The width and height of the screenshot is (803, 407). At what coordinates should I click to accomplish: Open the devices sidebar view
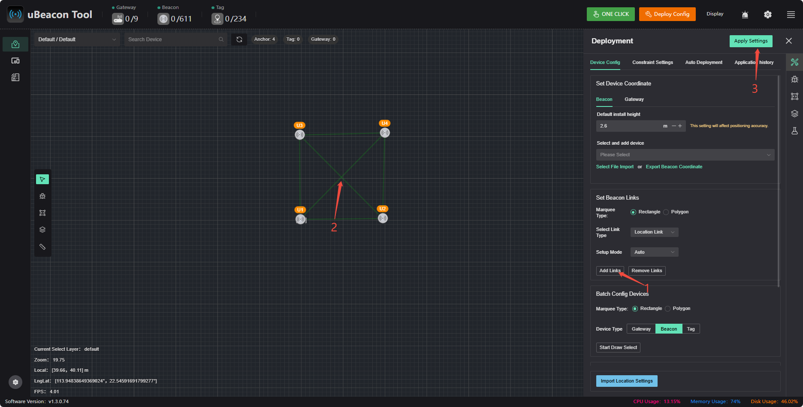click(x=15, y=61)
